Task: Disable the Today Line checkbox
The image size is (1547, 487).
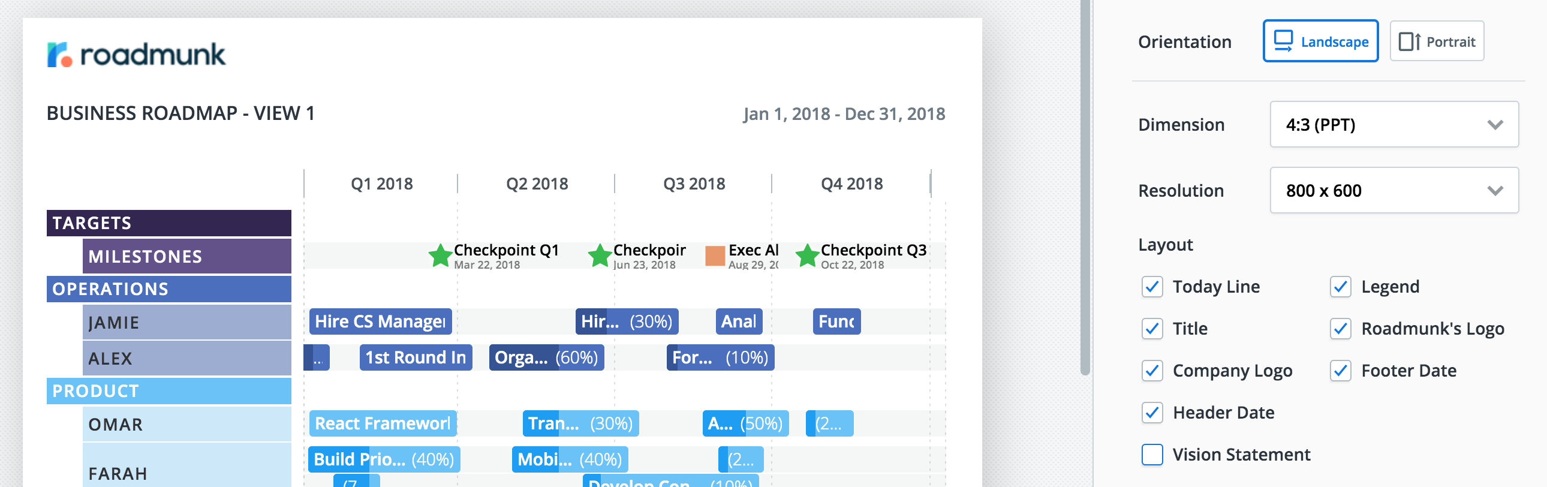Action: click(1152, 287)
